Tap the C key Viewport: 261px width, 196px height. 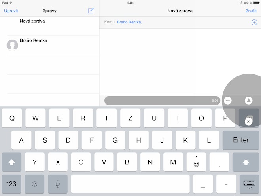[81, 162]
